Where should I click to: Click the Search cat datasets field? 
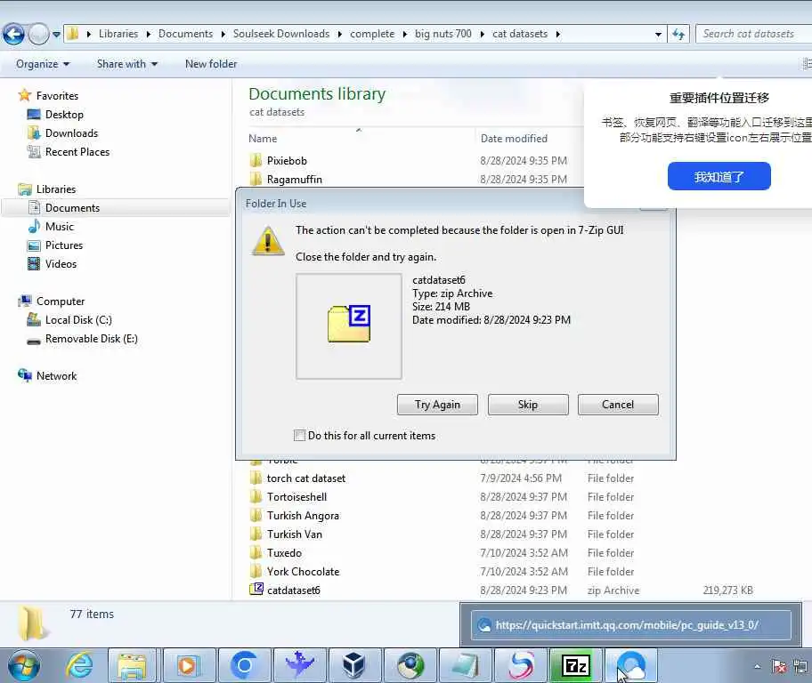753,34
